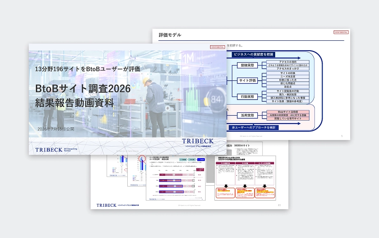Click the Webサイト活用度 item
Viewport: 379px width, 238px height.
point(288,112)
